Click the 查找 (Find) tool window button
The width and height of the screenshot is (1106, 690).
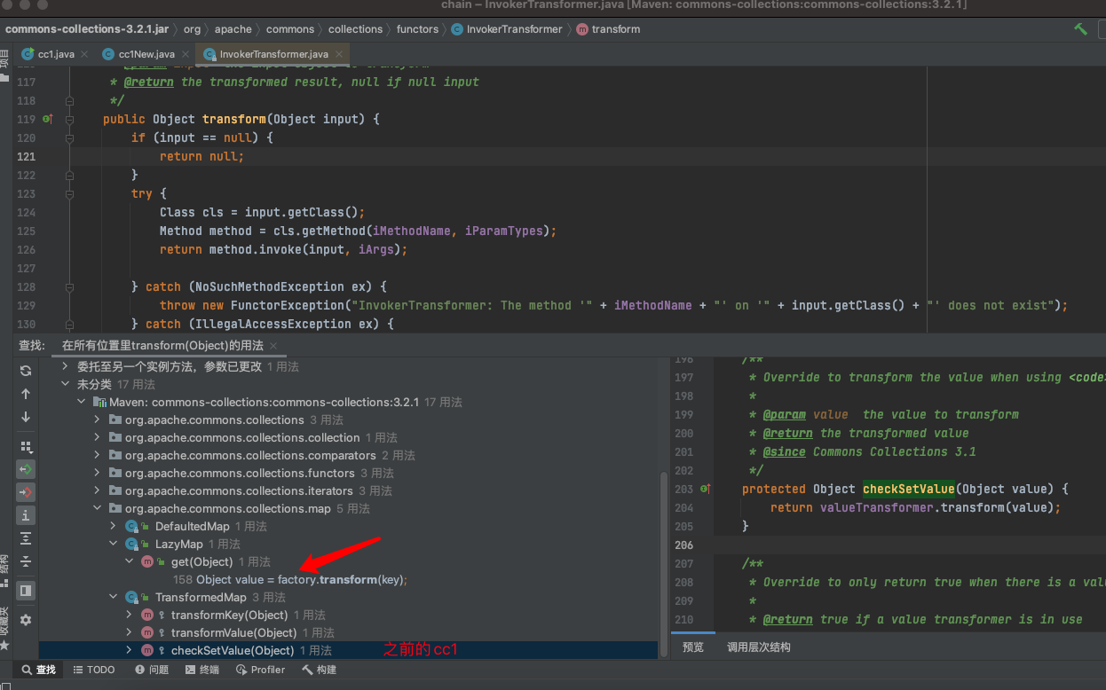(x=38, y=670)
